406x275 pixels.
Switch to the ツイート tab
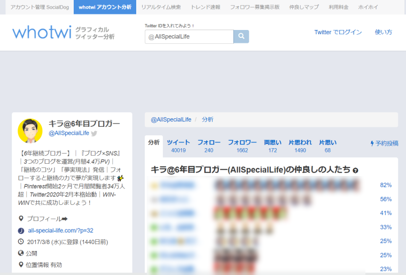pos(178,146)
